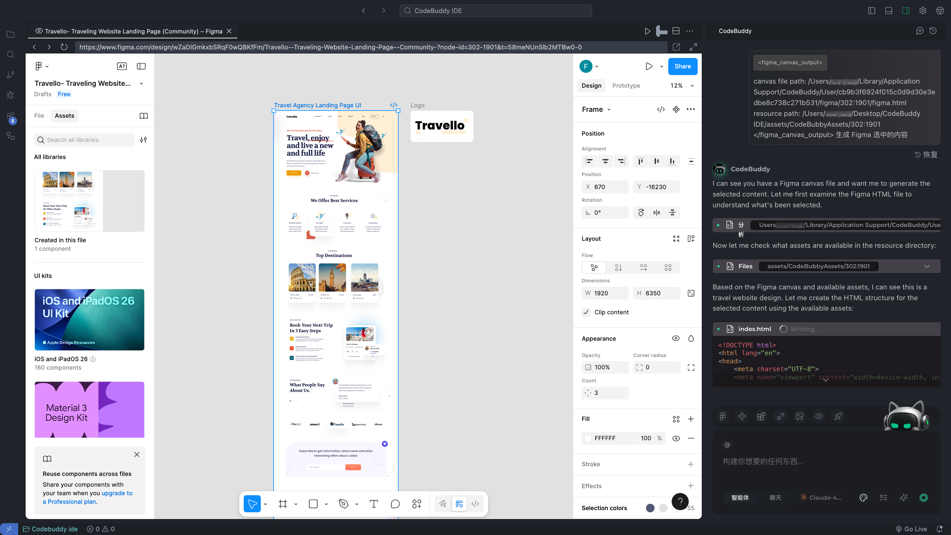Switch to the Design tab
951x535 pixels.
pyautogui.click(x=591, y=86)
